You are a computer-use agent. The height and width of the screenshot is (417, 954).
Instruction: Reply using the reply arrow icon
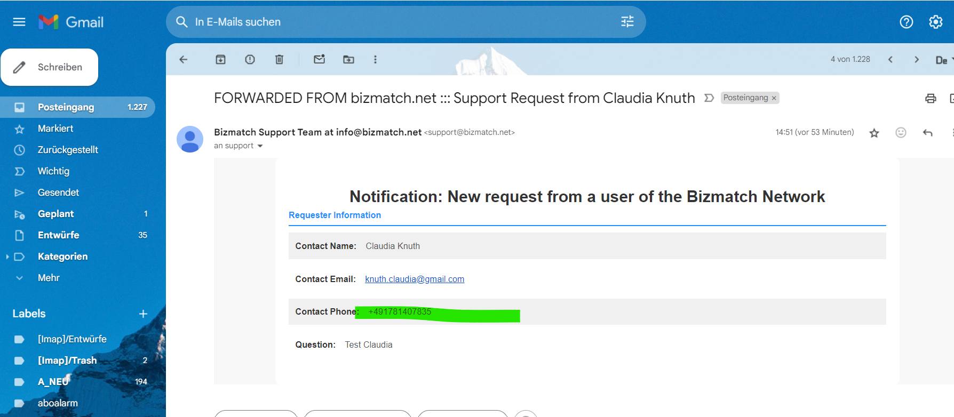point(928,133)
